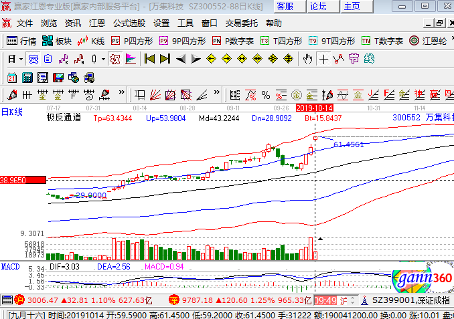Open the 板块 sector view
Image resolution: width=454 pixels, height=319 pixels.
point(57,41)
